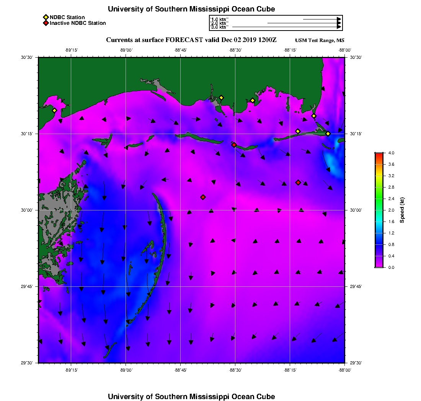Click the westernmost yellow NDBC station marker
Image resolution: width=421 pixels, height=401 pixels.
click(54, 110)
